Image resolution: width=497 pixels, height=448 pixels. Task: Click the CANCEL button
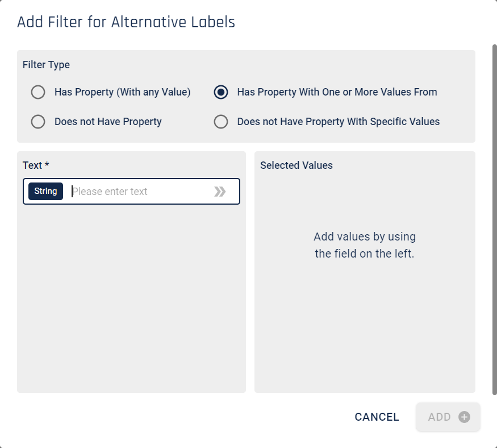(x=377, y=417)
